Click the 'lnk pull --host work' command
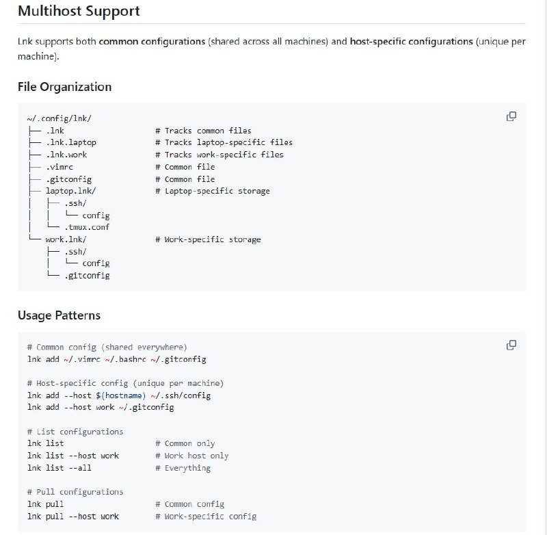 pos(73,516)
